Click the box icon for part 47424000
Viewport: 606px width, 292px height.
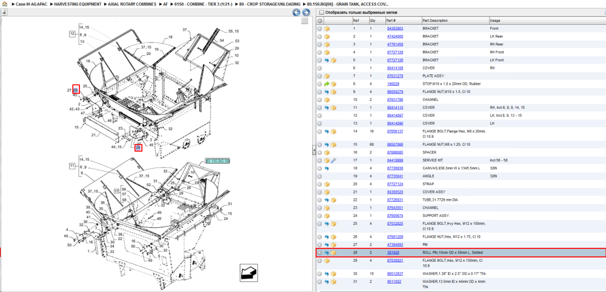[x=327, y=36]
